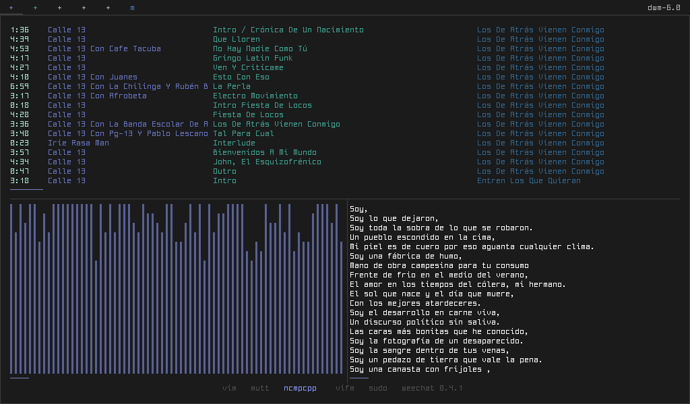
Task: Switch to the first dwm tag
Action: coord(11,8)
